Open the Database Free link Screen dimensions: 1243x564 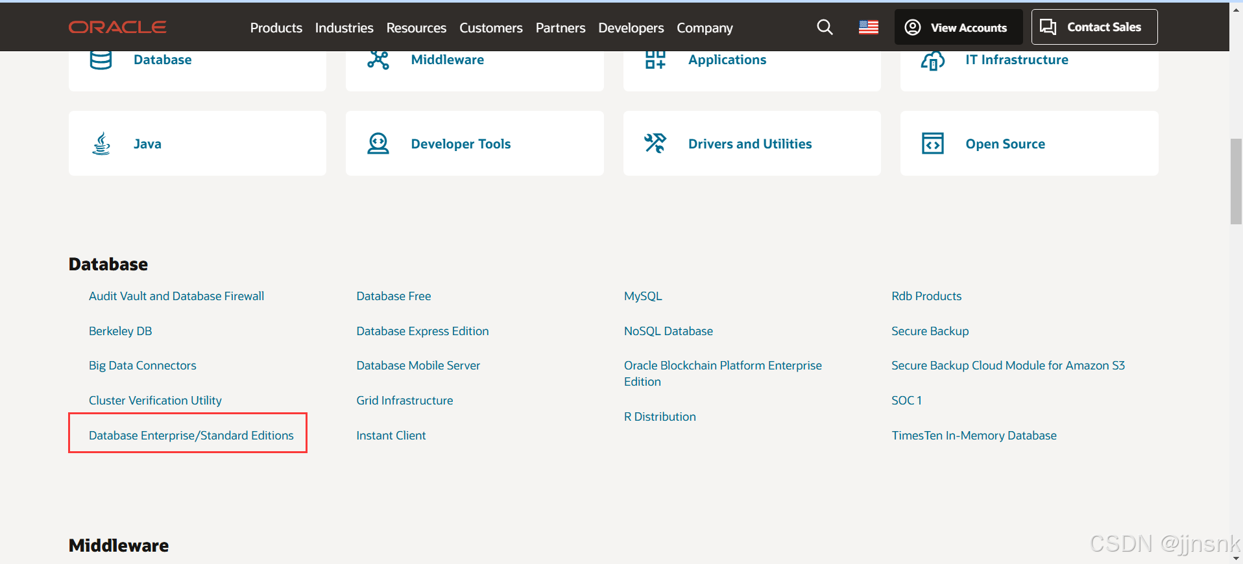(x=394, y=296)
